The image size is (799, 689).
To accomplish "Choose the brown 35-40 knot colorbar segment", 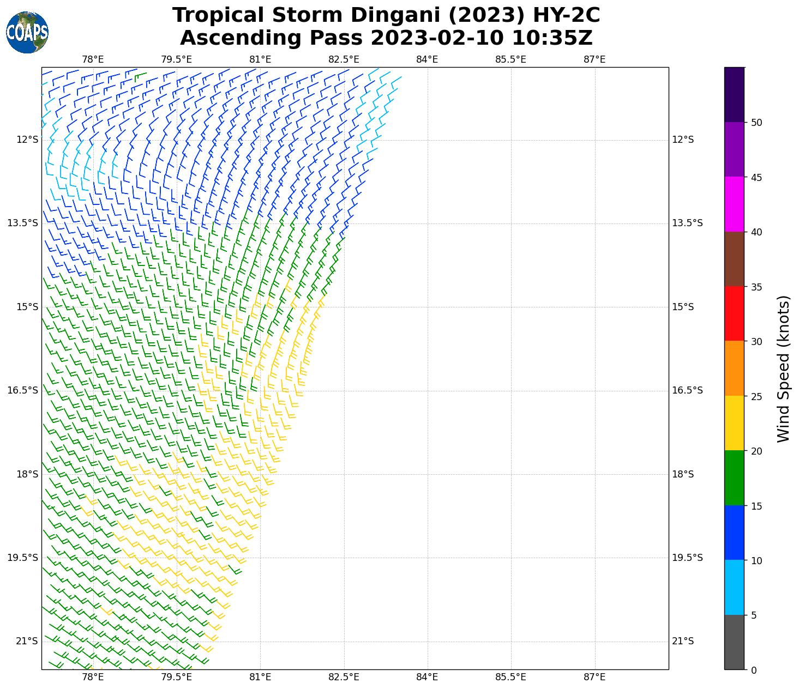I will click(x=734, y=259).
